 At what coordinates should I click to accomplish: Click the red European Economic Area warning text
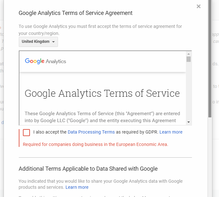tap(95, 144)
